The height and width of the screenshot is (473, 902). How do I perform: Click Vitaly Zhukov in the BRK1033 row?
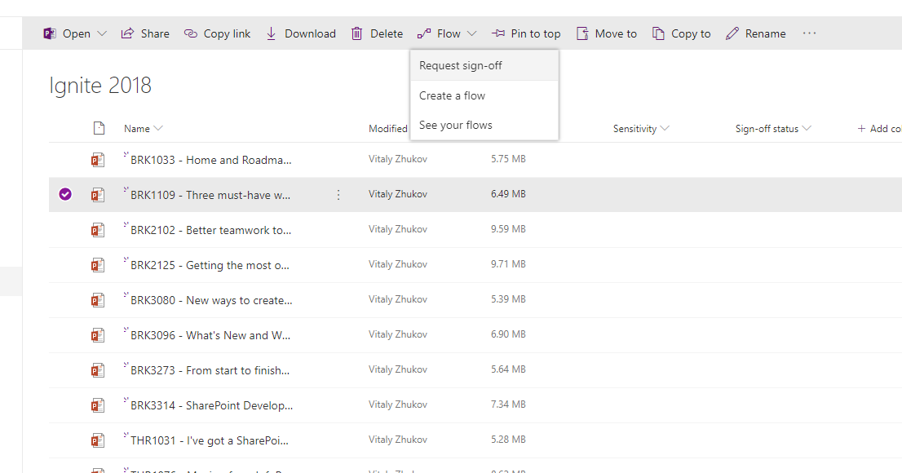click(398, 159)
